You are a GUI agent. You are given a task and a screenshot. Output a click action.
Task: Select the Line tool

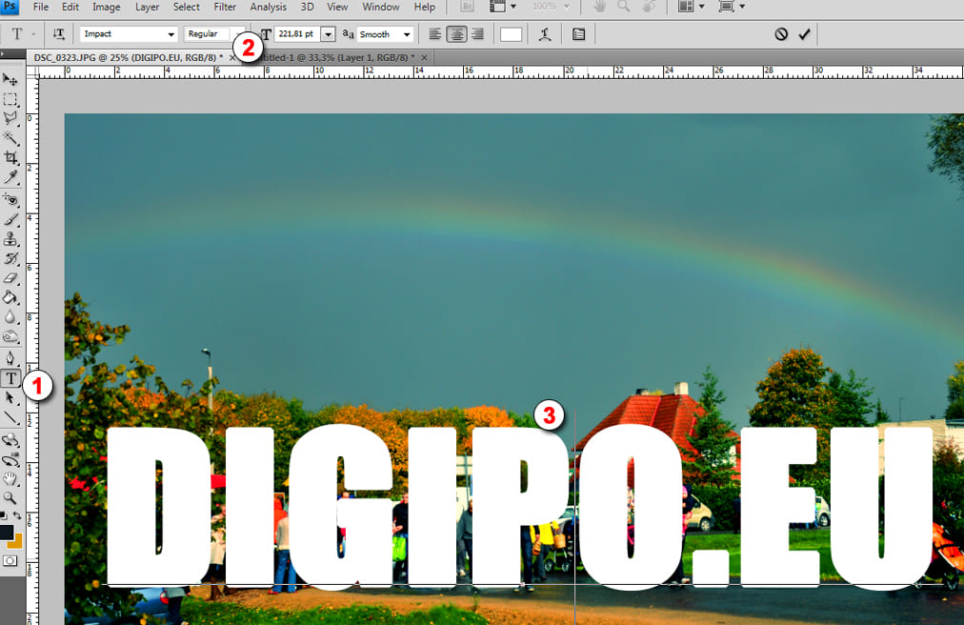pyautogui.click(x=10, y=418)
